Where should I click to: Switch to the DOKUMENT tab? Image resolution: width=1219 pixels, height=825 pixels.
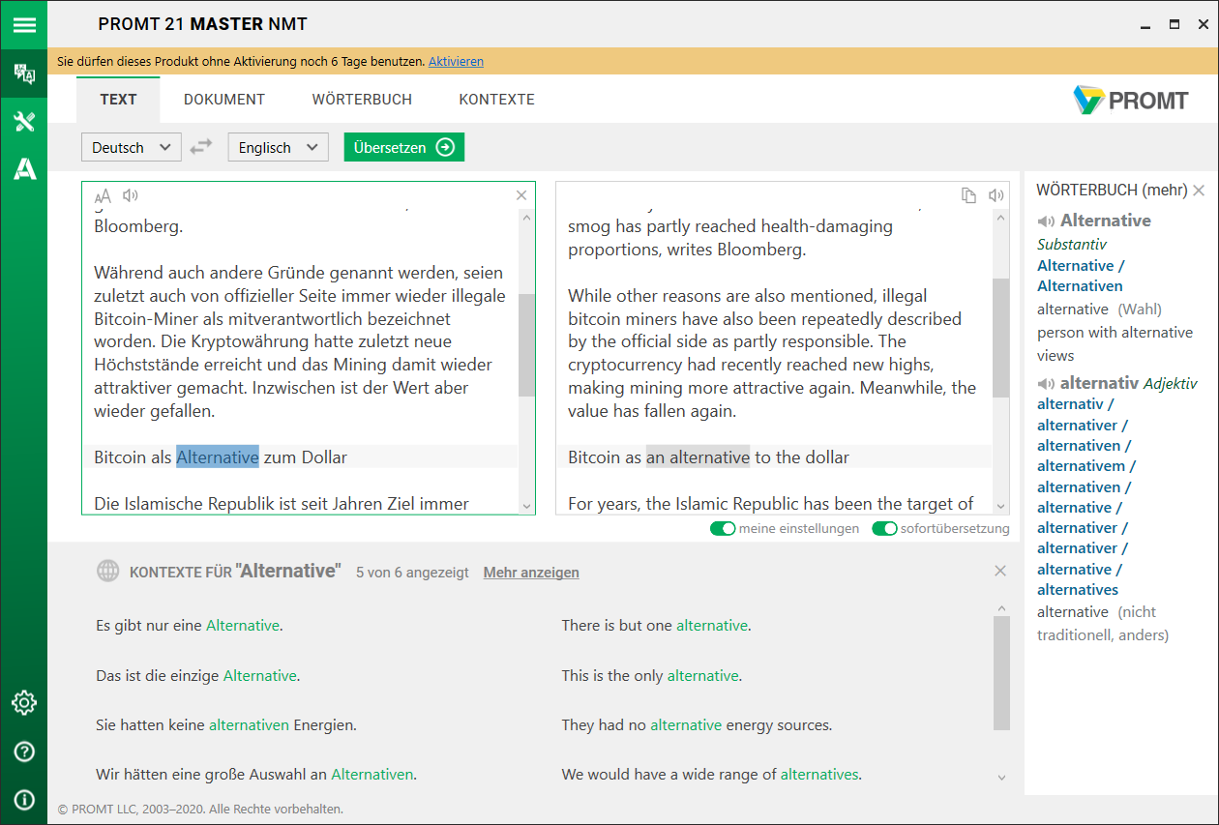pyautogui.click(x=224, y=100)
